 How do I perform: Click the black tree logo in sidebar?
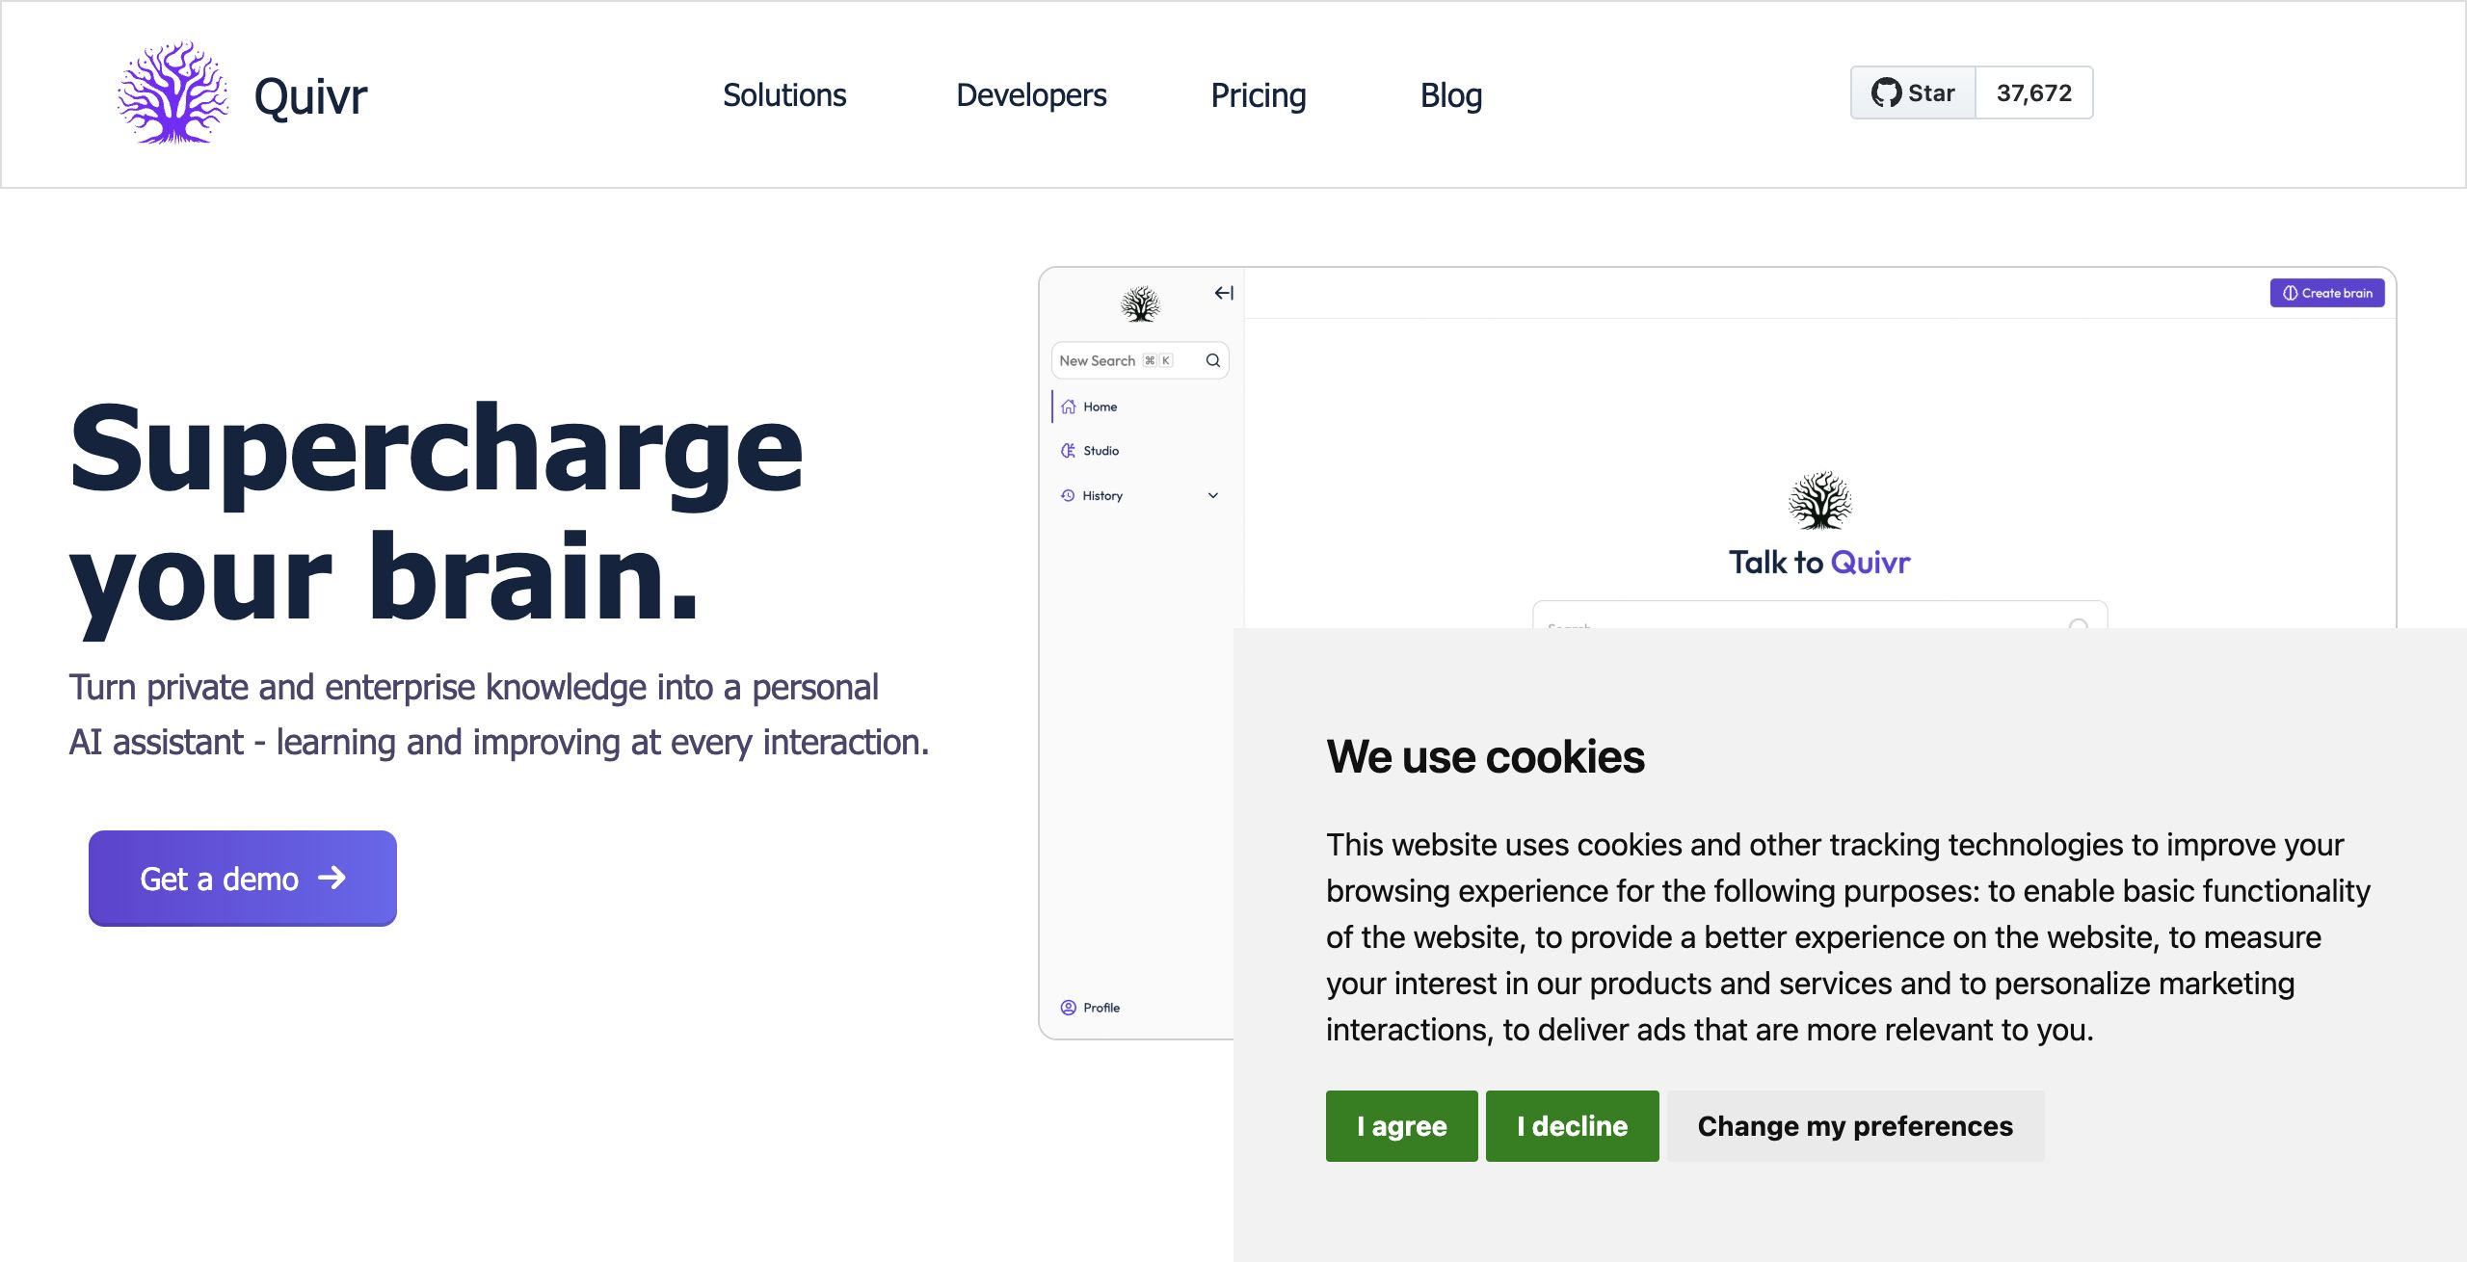pyautogui.click(x=1140, y=304)
